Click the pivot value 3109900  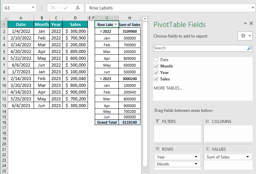[x=130, y=31]
